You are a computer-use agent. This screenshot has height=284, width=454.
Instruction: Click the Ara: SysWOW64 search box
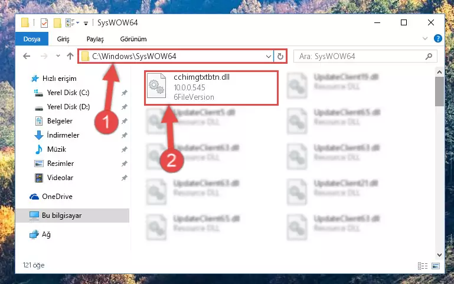365,56
